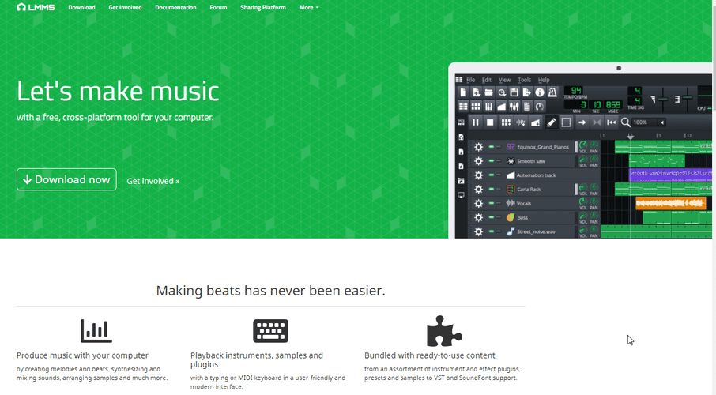
Task: Click the new project icon in LMMS toolbar
Action: [x=463, y=92]
